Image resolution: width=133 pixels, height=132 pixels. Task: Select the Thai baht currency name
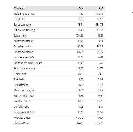point(19,79)
